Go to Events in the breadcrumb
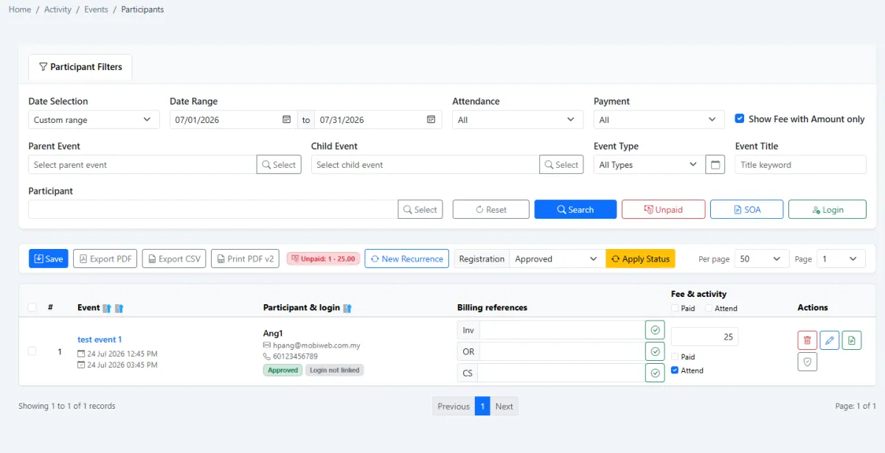 pos(96,10)
